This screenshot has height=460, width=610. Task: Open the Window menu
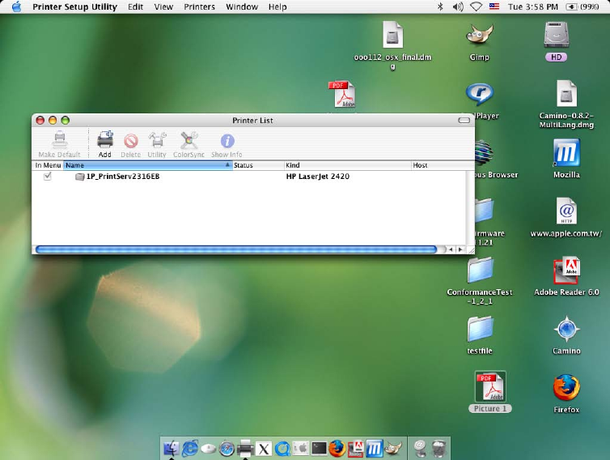[x=242, y=6]
